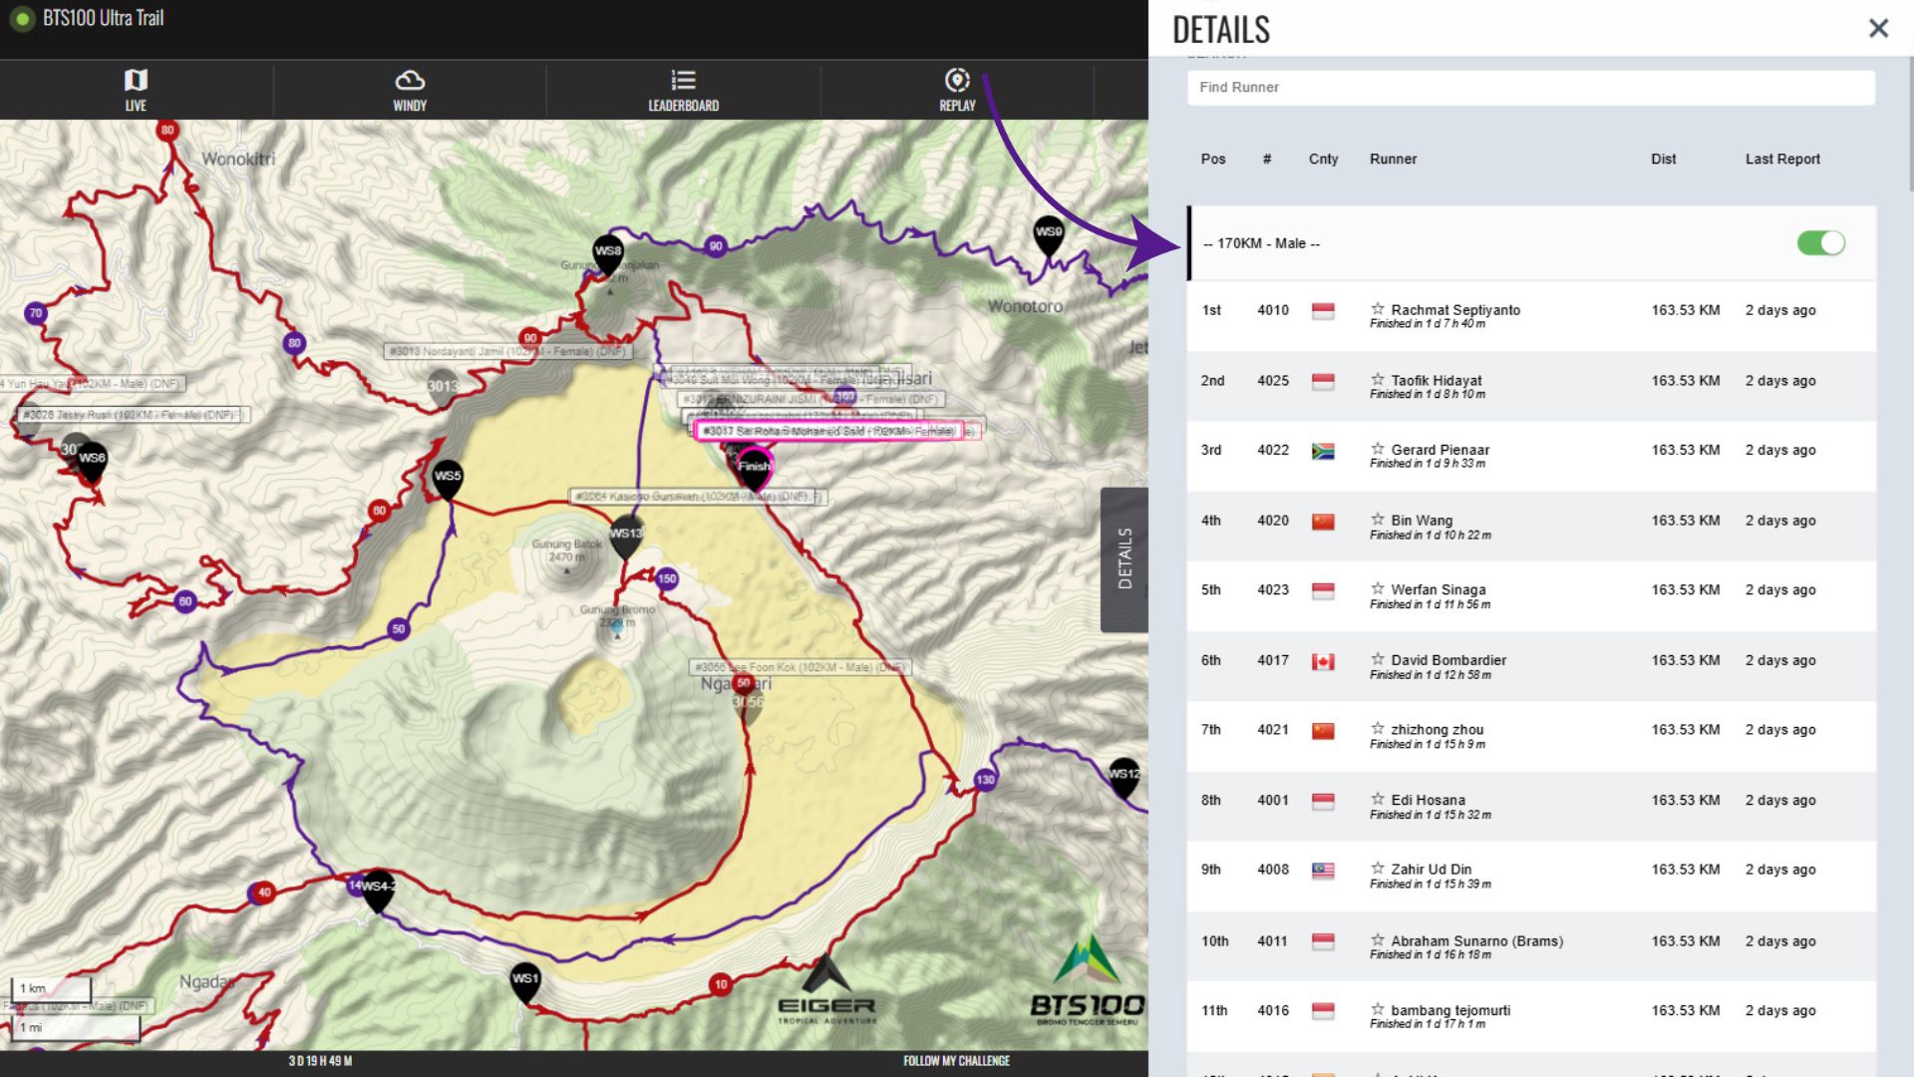
Task: Click the Dist column header
Action: click(x=1663, y=159)
